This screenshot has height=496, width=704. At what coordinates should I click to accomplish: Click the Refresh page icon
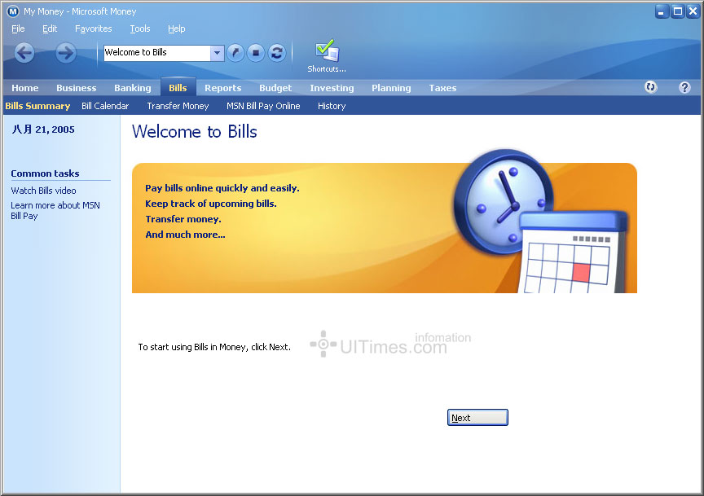(x=277, y=53)
